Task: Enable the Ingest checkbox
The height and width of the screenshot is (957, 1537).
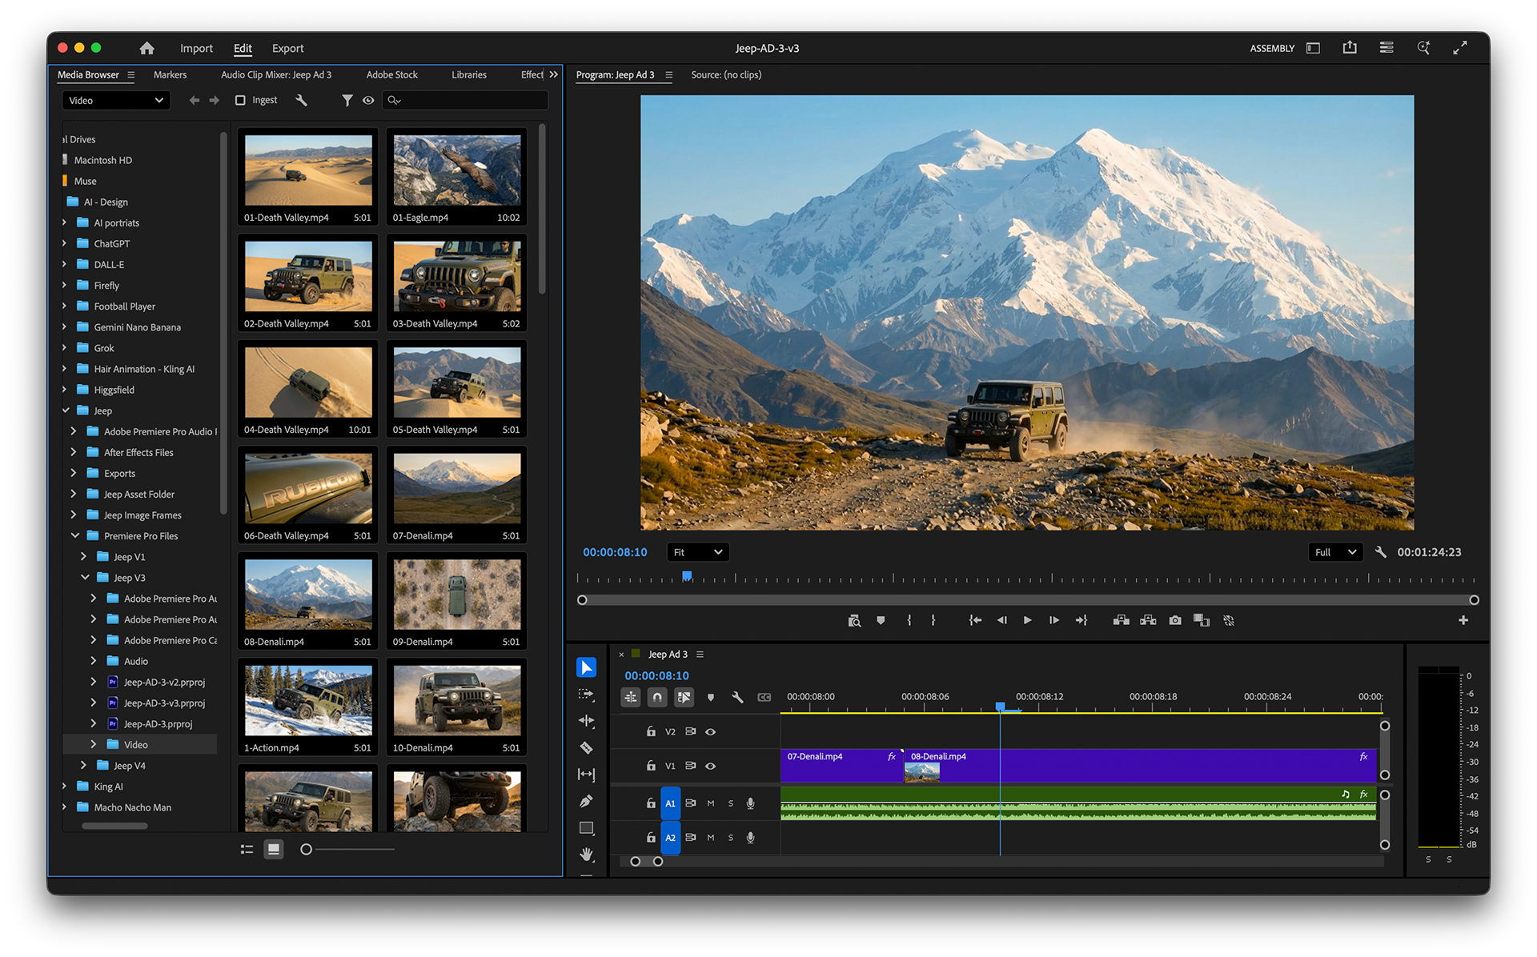Action: coord(240,100)
